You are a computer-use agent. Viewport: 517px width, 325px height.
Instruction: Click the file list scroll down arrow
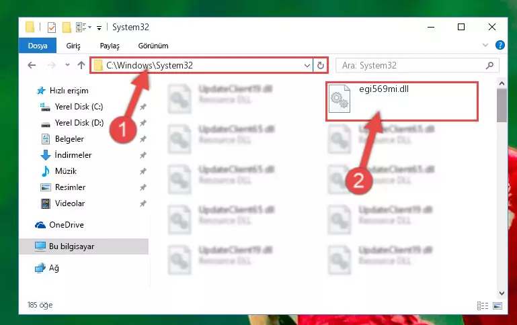coord(502,293)
